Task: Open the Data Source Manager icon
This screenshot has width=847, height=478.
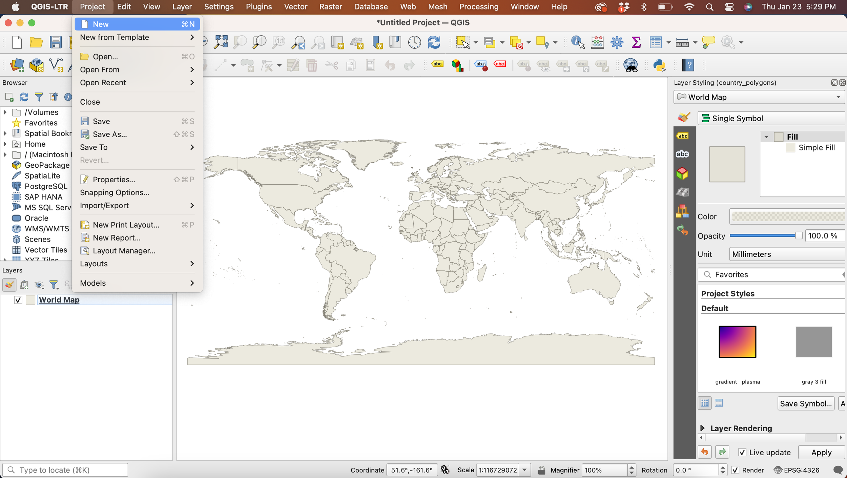Action: coord(17,65)
